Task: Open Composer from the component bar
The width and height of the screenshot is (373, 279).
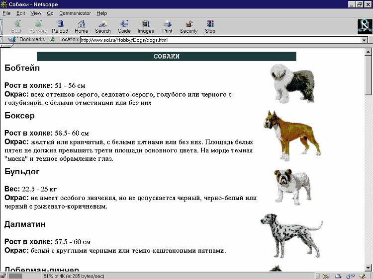Action: pyautogui.click(x=362, y=276)
